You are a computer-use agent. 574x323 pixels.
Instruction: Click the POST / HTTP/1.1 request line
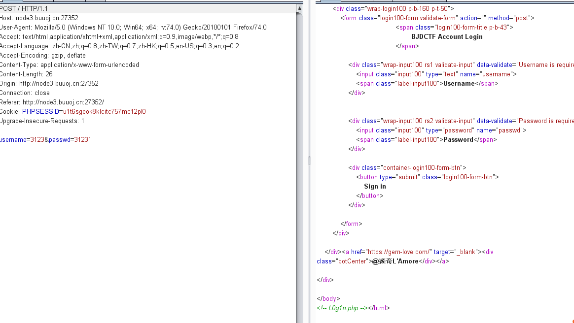[x=24, y=8]
